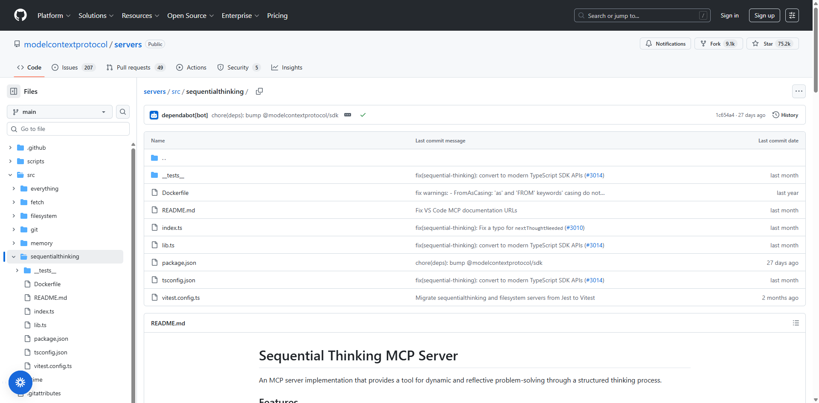Expand the everything folder in the tree
This screenshot has width=819, height=403.
(x=13, y=188)
